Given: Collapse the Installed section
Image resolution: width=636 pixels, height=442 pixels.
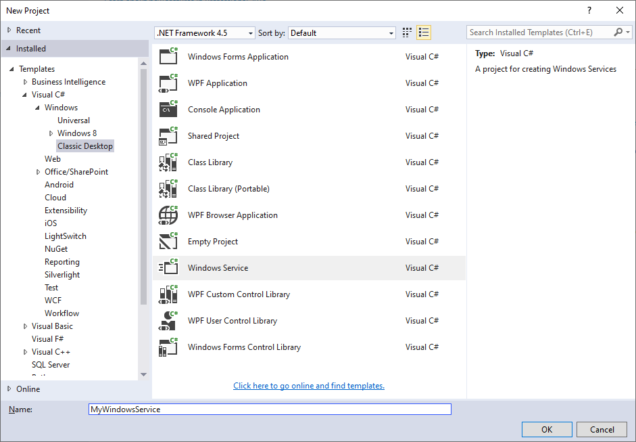Looking at the screenshot, I should [9, 48].
